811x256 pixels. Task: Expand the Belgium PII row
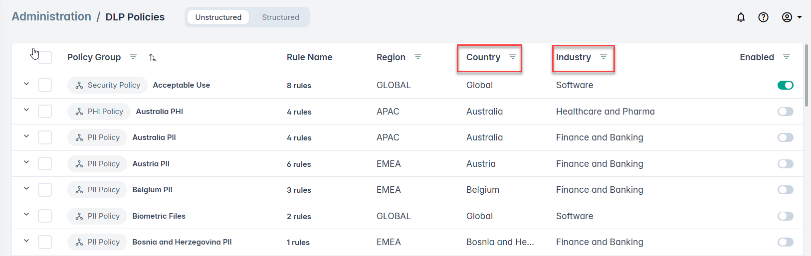tap(26, 189)
